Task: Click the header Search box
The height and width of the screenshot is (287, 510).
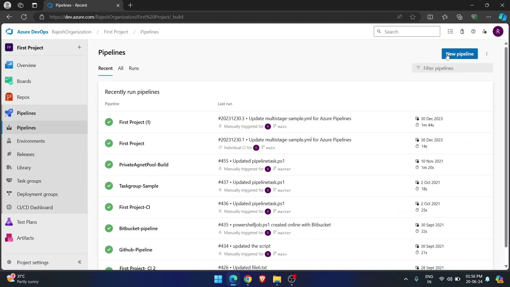Action: pos(407,31)
